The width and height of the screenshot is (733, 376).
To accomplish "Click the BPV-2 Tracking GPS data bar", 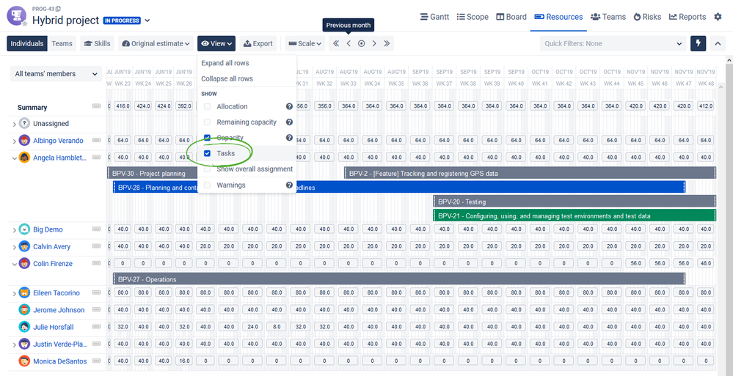I will (x=530, y=173).
